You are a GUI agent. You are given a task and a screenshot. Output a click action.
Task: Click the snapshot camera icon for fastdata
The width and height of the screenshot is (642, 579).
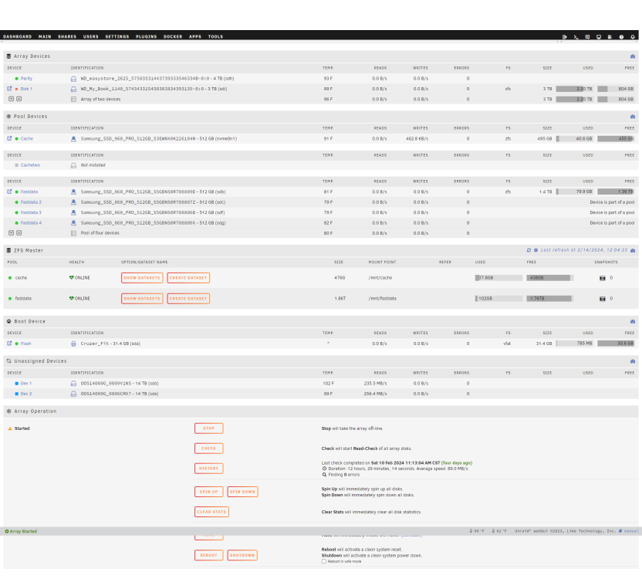[603, 299]
